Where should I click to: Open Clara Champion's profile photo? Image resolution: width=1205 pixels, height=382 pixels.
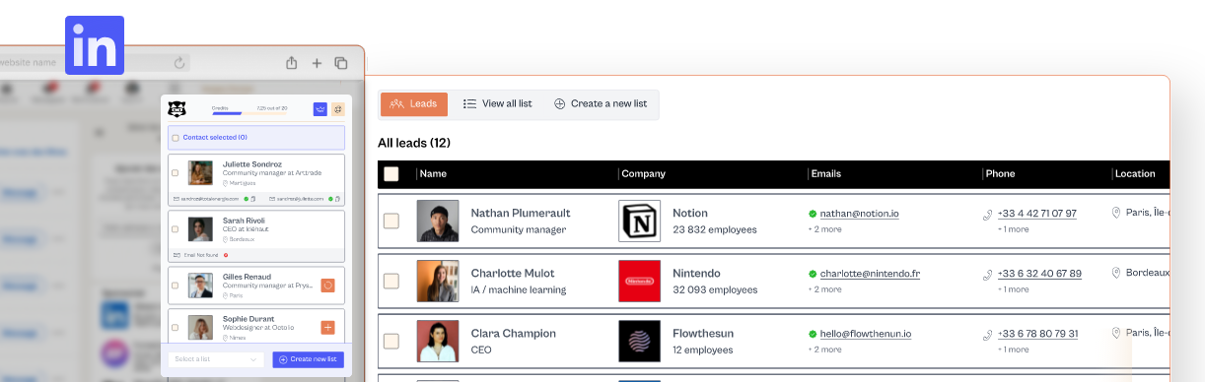coord(437,342)
